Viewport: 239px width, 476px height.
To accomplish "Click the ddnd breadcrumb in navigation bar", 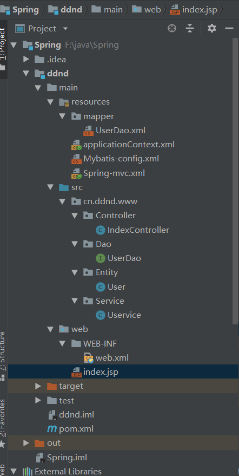I will (65, 10).
